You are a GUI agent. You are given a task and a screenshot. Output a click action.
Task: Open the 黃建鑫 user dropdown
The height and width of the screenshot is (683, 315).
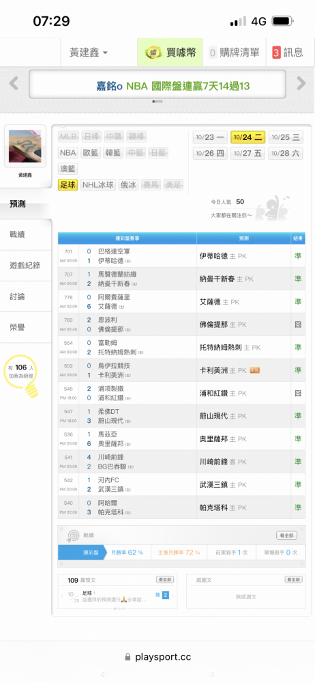coord(89,53)
